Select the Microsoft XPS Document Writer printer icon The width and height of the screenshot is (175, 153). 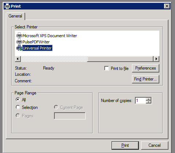click(19, 35)
